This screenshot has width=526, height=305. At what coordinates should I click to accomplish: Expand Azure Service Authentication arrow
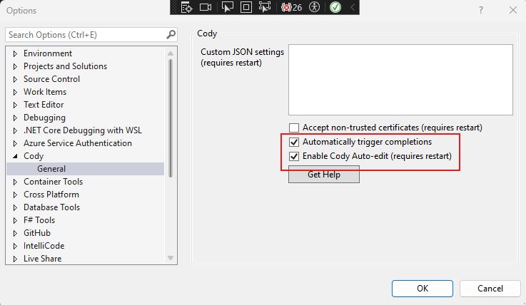click(15, 143)
